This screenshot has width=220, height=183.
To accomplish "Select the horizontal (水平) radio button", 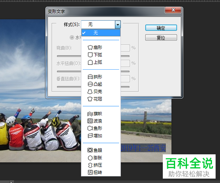I will click(72, 37).
